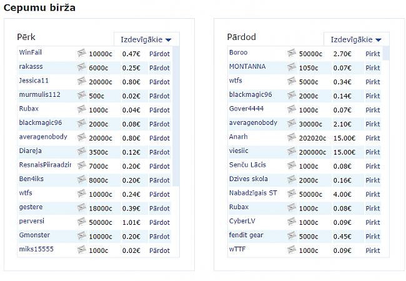Screen dimensions: 406x281
Task: Click the Pārdod list scrollbar thumb
Action: tap(386, 53)
